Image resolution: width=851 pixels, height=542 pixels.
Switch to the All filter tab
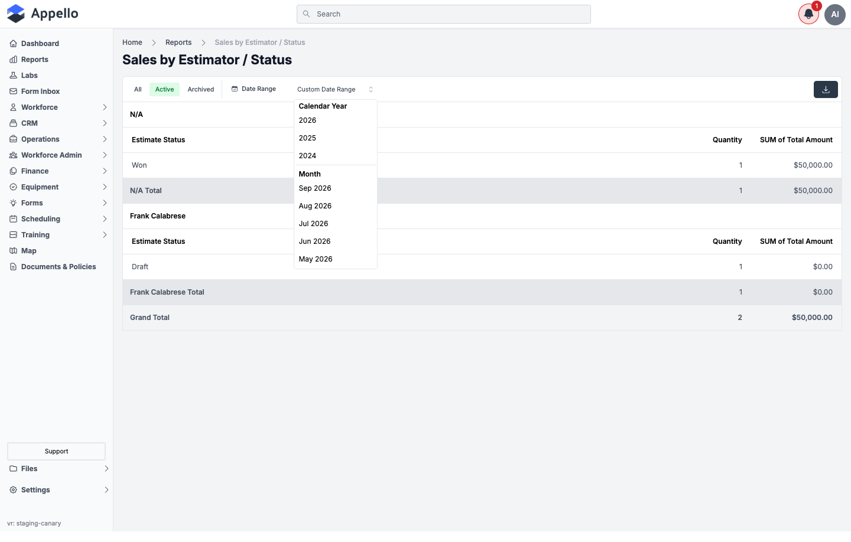tap(138, 90)
